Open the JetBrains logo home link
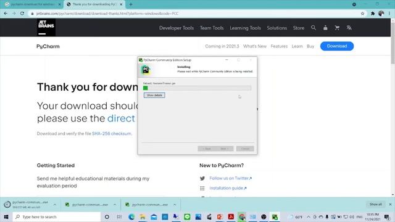The height and width of the screenshot is (222, 395). 46,27
